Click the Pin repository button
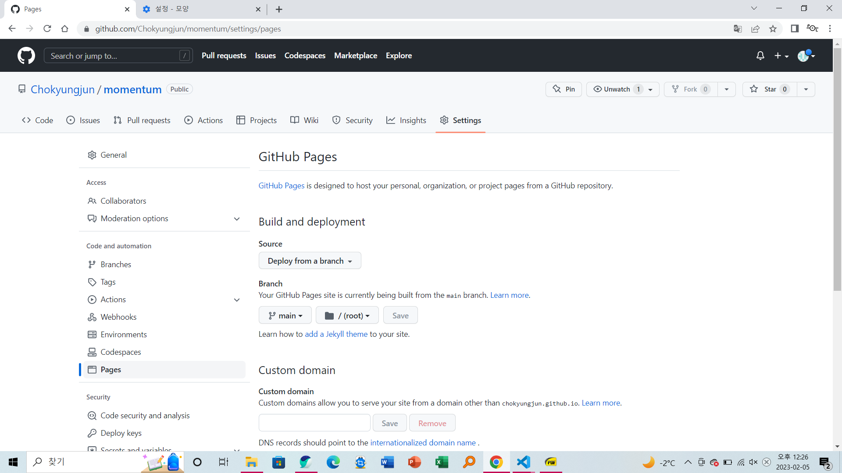Viewport: 842px width, 473px height. [564, 89]
